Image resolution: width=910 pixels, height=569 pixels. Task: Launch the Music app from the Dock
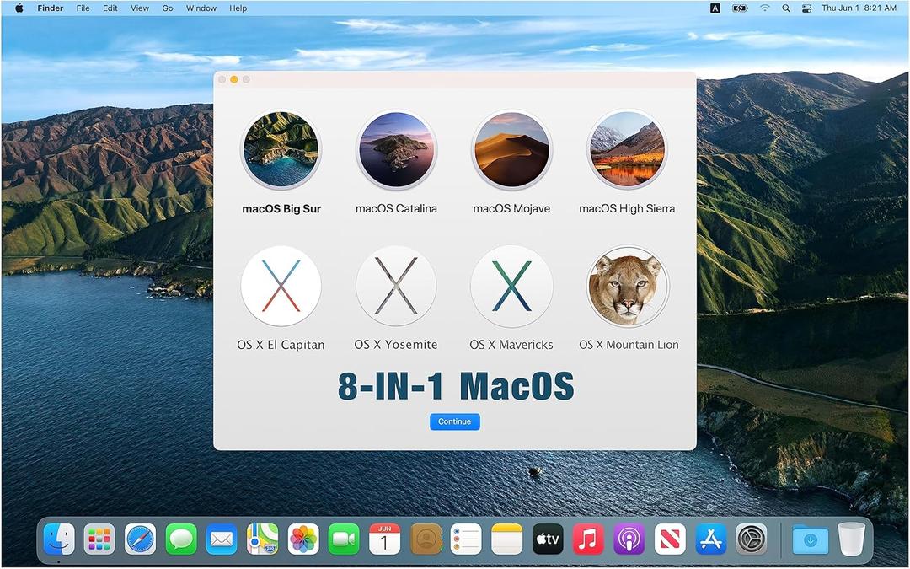(587, 539)
